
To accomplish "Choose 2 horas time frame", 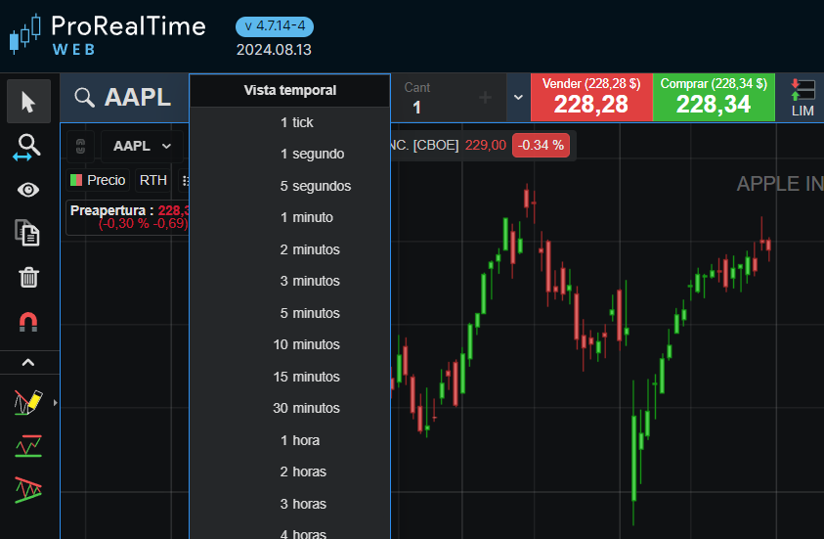I will click(290, 472).
